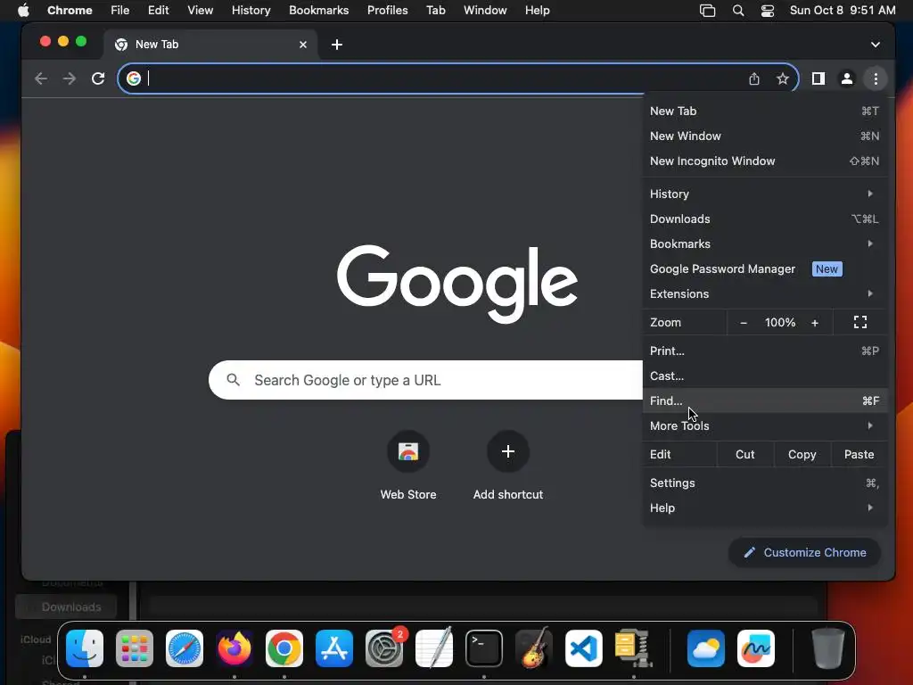Open App Store from the Dock
Image resolution: width=913 pixels, height=685 pixels.
[x=334, y=648]
